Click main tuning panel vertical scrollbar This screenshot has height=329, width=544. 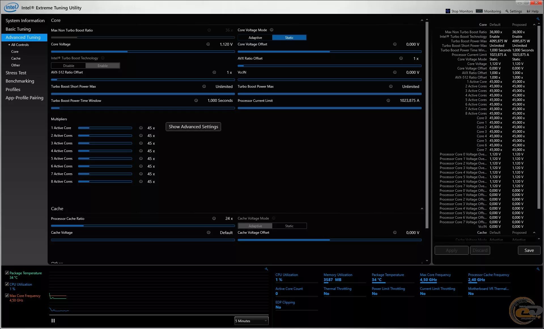pyautogui.click(x=427, y=125)
